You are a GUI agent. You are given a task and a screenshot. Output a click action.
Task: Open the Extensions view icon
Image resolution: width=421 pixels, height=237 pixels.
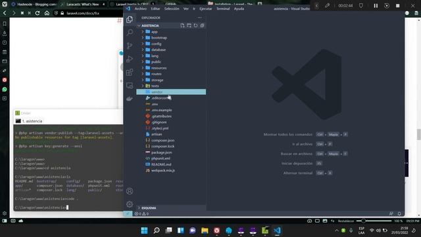[x=130, y=72]
